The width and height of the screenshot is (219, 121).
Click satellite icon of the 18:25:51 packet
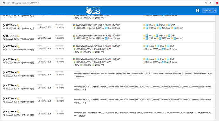pyautogui.click(x=4, y=25)
